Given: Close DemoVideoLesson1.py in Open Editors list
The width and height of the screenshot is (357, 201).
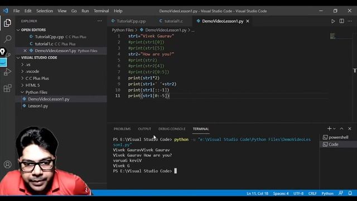Looking at the screenshot, I should tap(25, 51).
